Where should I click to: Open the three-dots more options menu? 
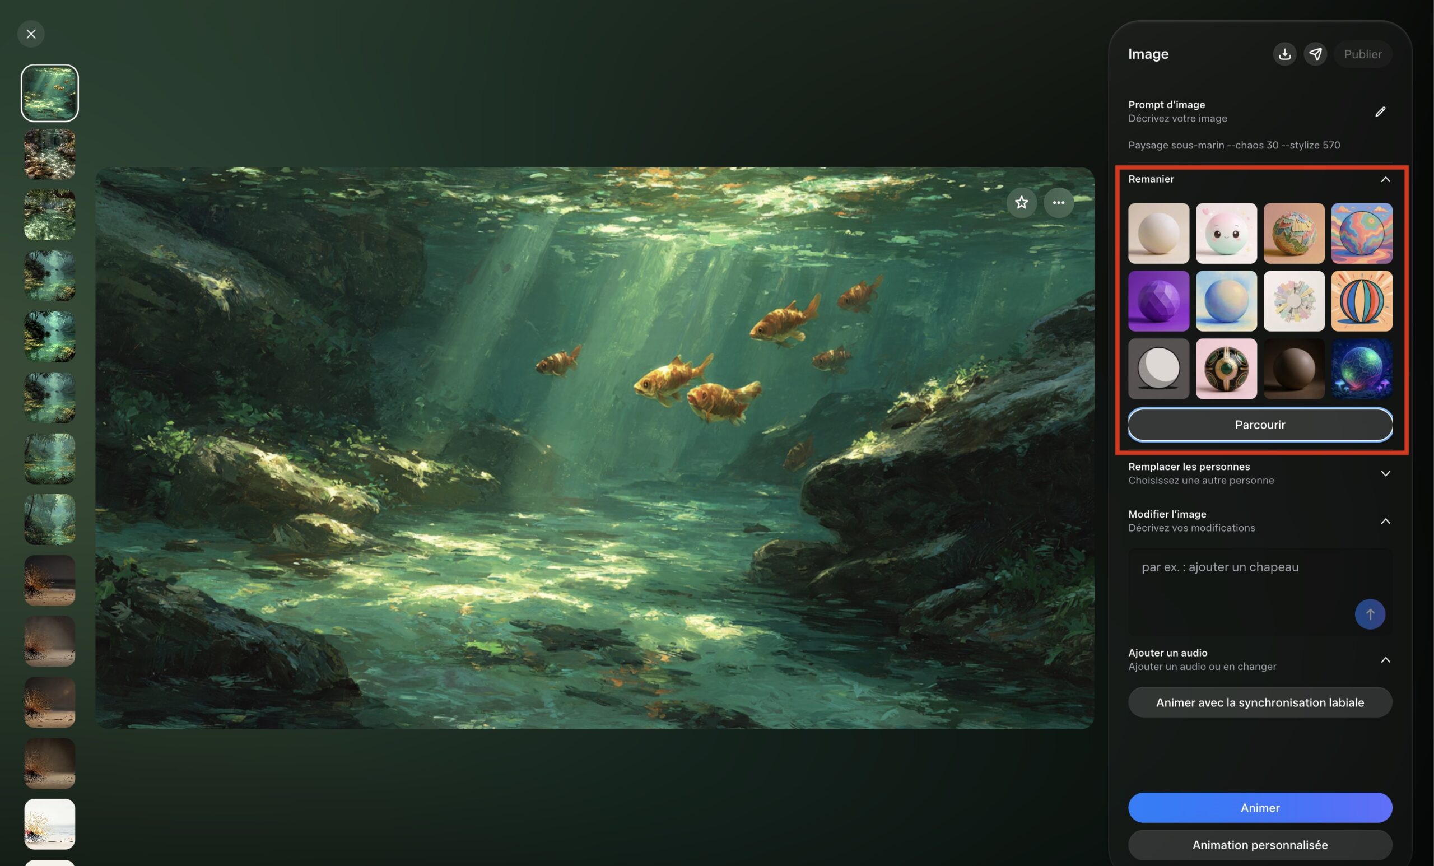(x=1059, y=203)
